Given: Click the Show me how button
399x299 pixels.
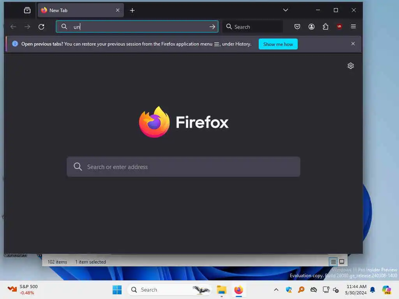Looking at the screenshot, I should point(278,44).
